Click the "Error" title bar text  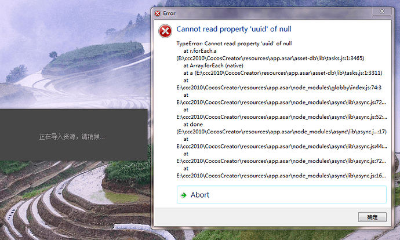coord(169,13)
